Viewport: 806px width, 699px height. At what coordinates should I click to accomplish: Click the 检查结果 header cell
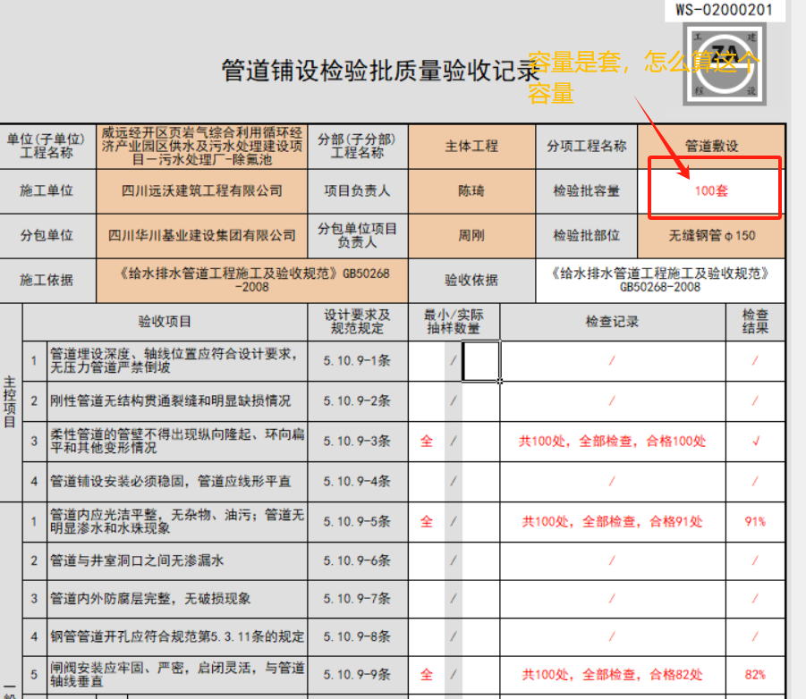click(x=755, y=322)
